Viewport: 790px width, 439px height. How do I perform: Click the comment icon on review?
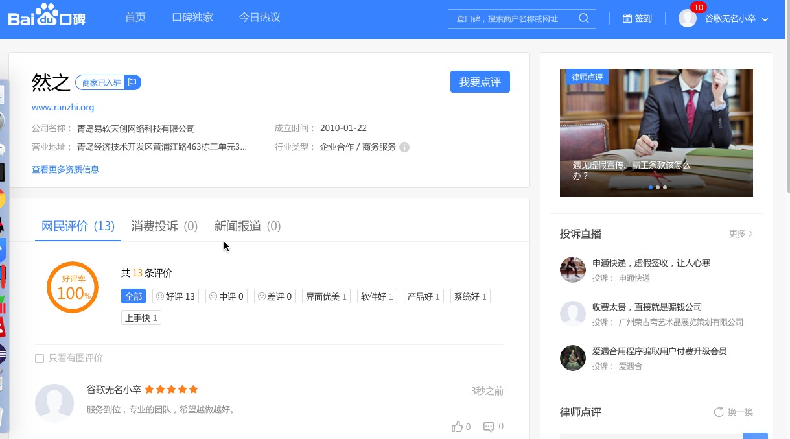click(x=489, y=427)
